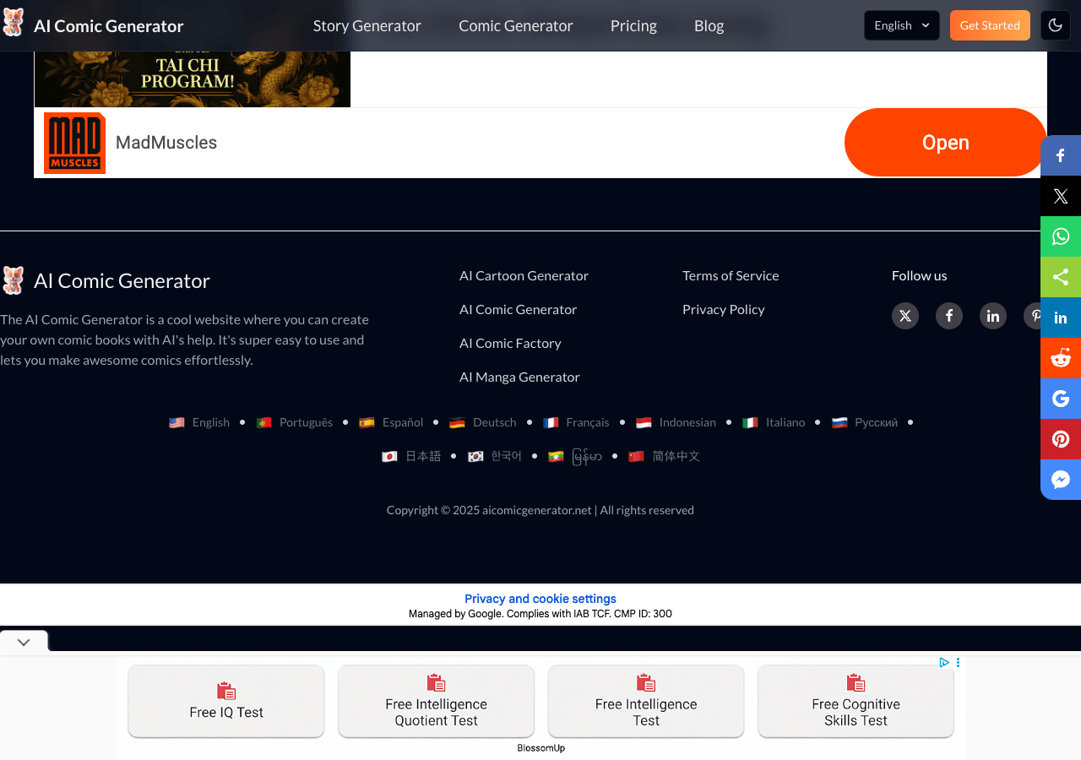Click the MadMuscles ad logo
Screen dimensions: 1081x760
(x=74, y=143)
